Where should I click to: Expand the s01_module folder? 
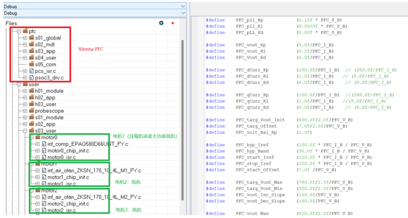pos(25,117)
